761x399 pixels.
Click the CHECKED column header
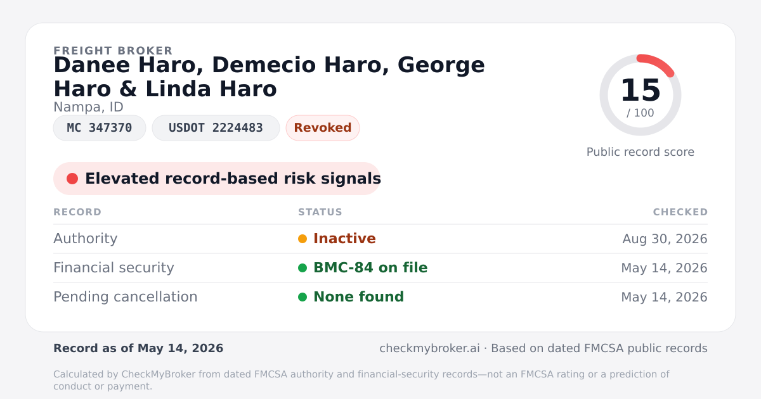[680, 212]
